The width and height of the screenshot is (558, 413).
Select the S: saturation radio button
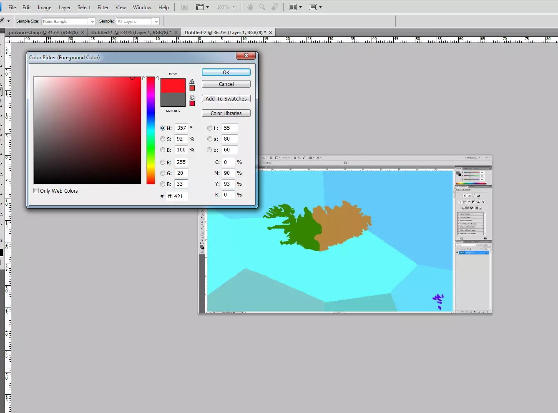tap(163, 139)
